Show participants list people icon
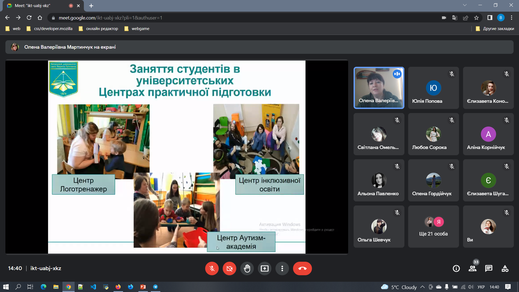 tap(473, 268)
